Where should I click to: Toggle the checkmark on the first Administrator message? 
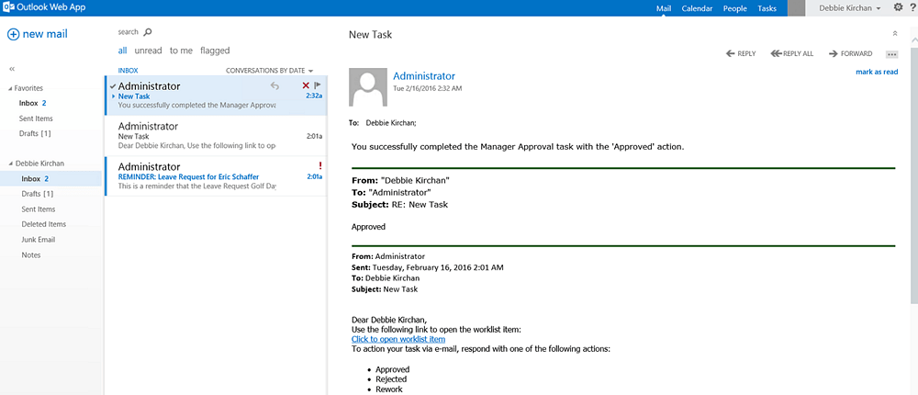click(112, 86)
